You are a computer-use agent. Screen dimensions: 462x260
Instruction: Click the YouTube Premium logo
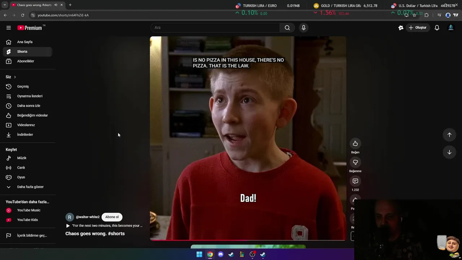tap(30, 28)
